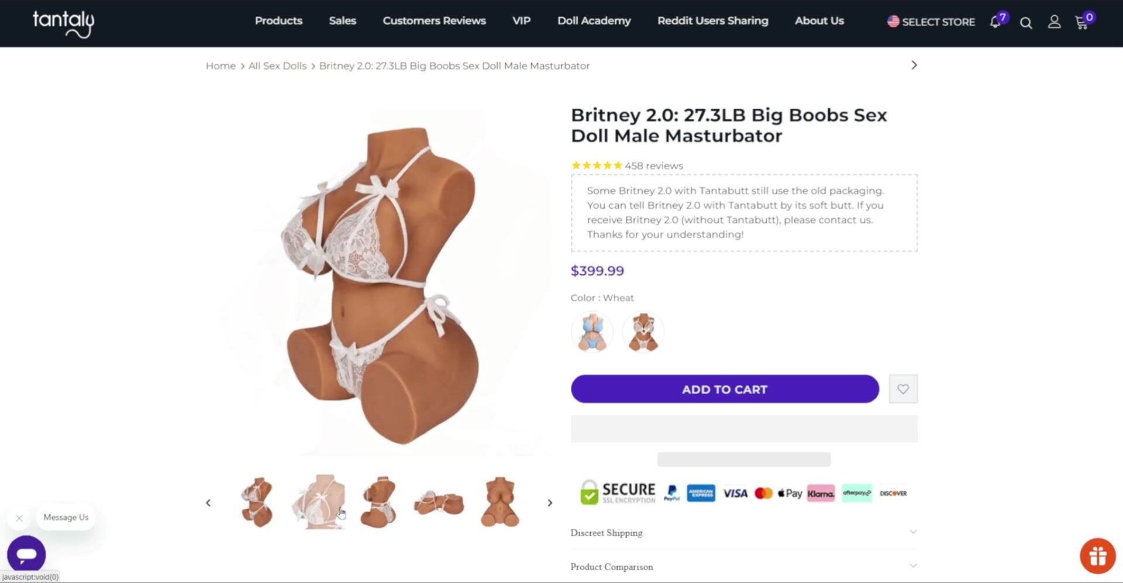Open the Products menu

[x=278, y=20]
